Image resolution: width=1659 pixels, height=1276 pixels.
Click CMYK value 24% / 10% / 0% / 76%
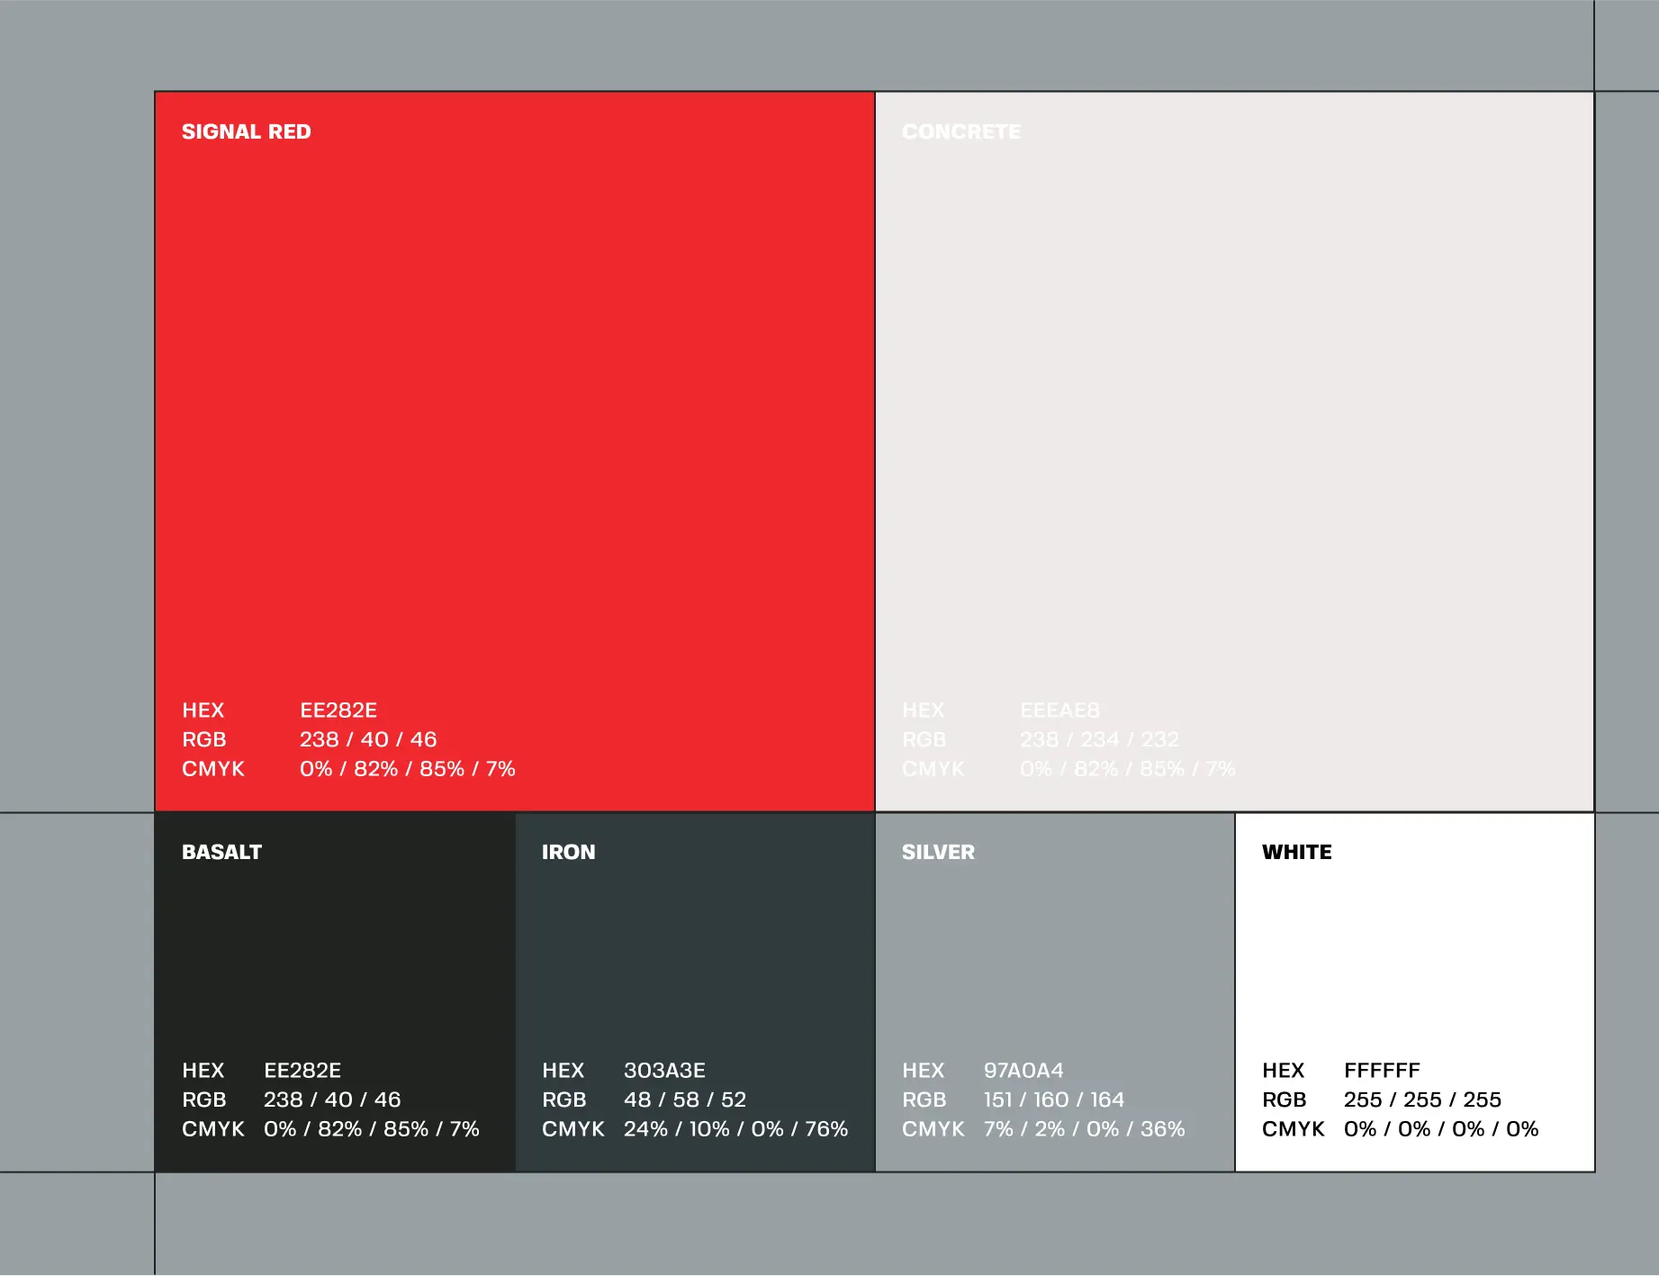coord(735,1129)
